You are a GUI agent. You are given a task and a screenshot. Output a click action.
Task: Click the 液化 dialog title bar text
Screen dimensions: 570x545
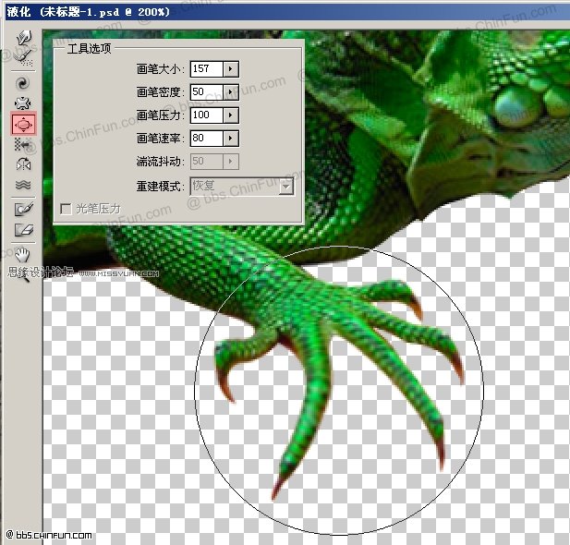pos(89,12)
